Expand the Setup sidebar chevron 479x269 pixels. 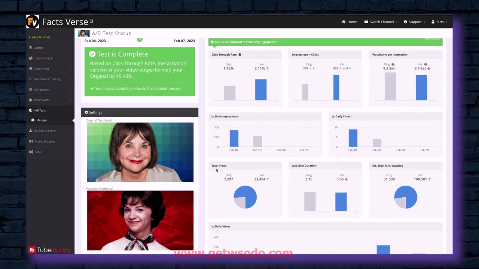(70, 152)
